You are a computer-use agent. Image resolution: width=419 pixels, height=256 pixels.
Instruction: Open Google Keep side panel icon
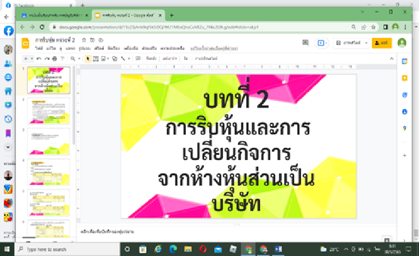(404, 78)
